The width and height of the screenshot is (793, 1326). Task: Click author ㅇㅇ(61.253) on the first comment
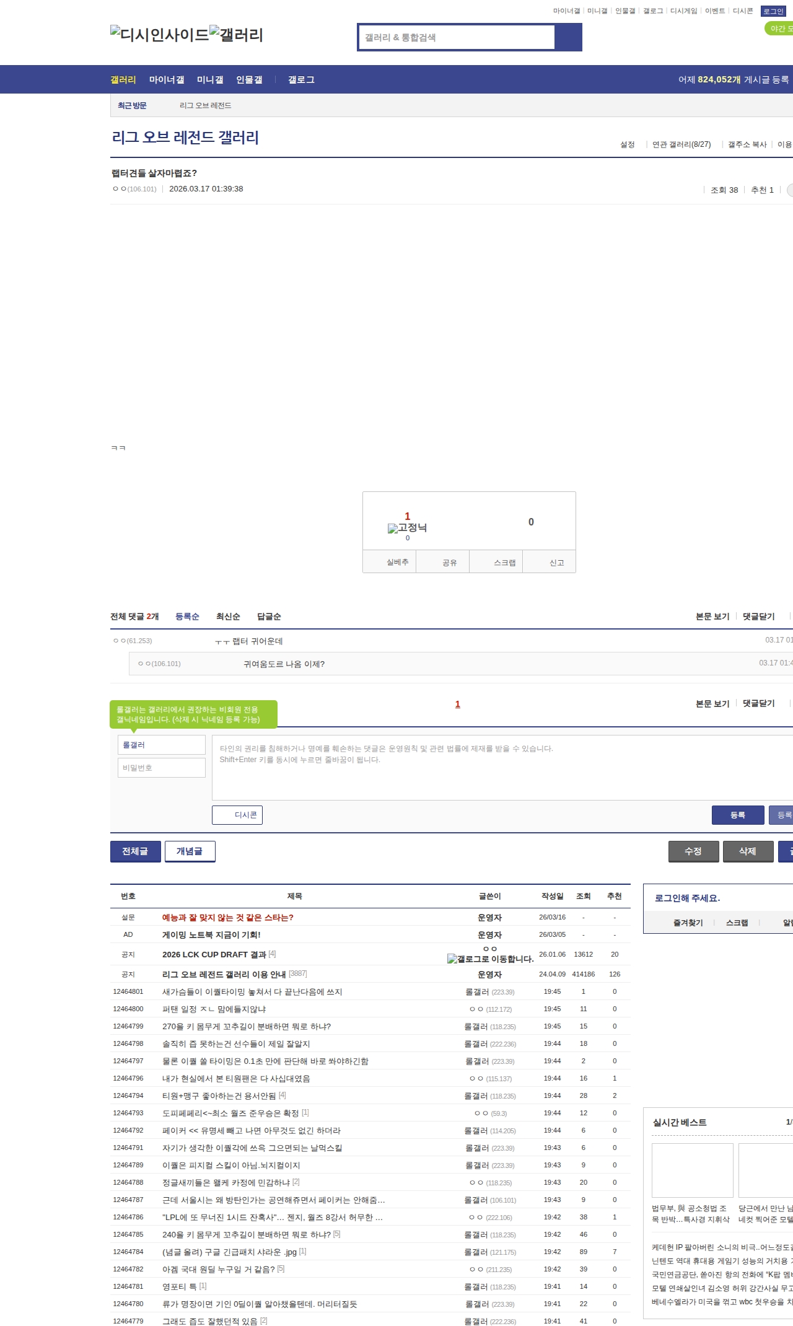(x=133, y=641)
